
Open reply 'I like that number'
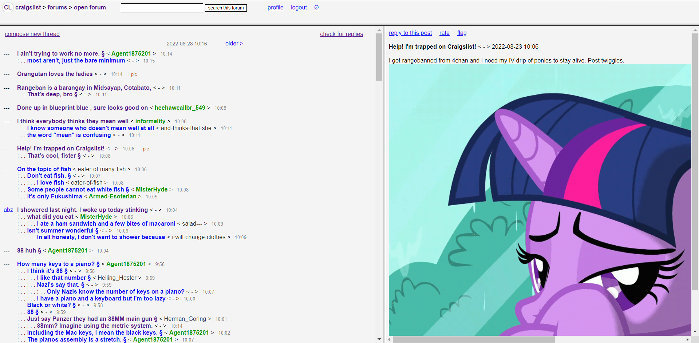64,278
